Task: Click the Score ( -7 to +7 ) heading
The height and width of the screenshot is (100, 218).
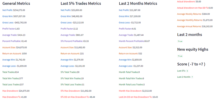Action: pyautogui.click(x=191, y=64)
